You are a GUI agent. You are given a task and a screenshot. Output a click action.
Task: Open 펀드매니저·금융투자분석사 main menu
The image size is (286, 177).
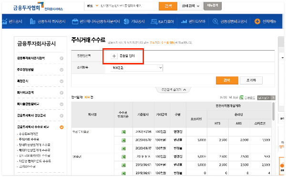[100, 21]
